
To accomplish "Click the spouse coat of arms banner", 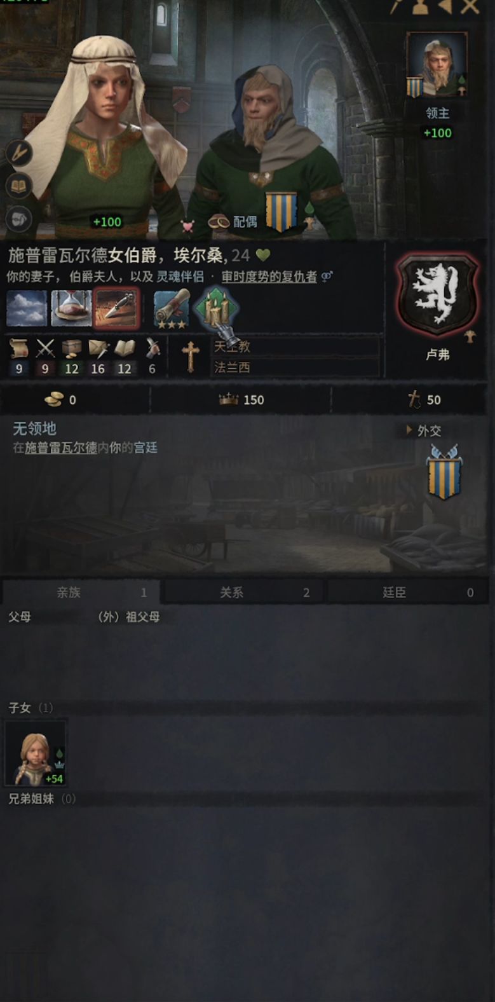I will [281, 212].
